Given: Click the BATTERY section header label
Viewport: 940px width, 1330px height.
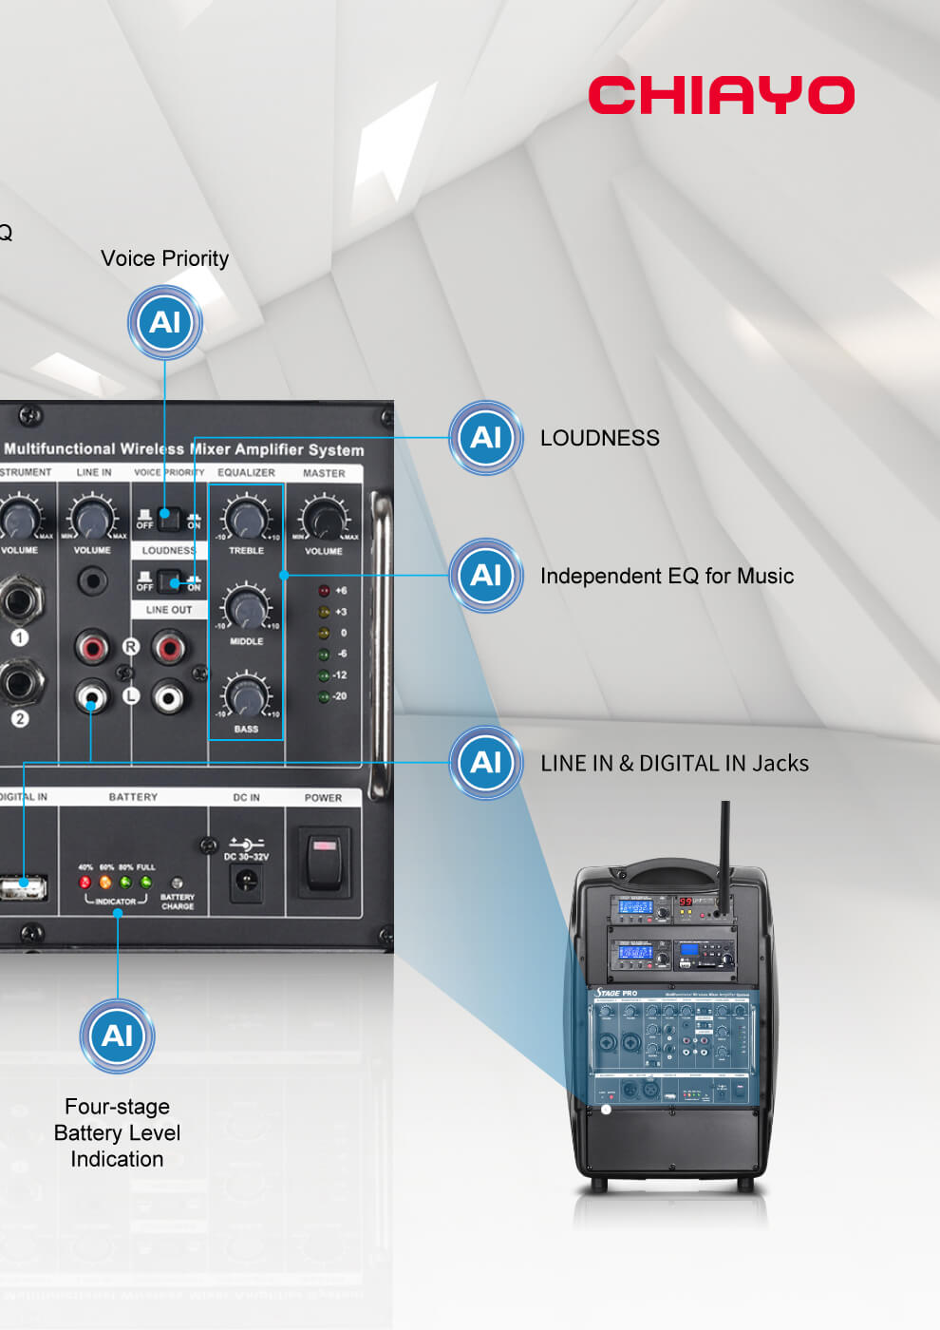Looking at the screenshot, I should point(133,797).
